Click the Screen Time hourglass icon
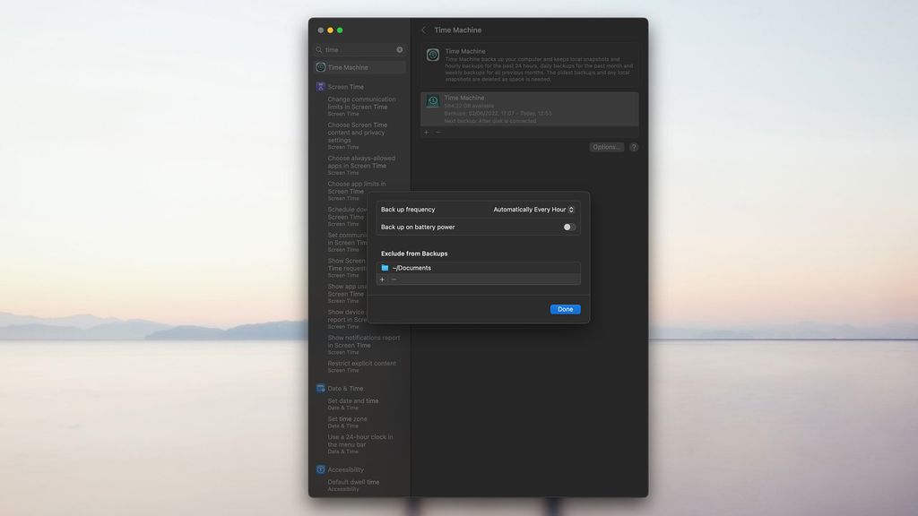Image resolution: width=918 pixels, height=516 pixels. pos(320,87)
